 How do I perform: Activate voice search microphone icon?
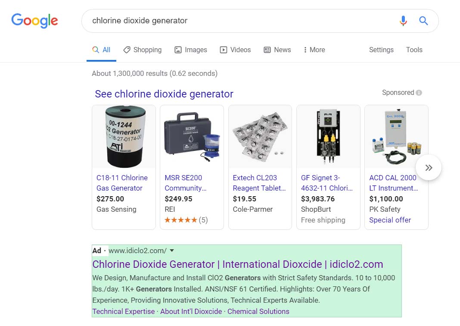403,21
